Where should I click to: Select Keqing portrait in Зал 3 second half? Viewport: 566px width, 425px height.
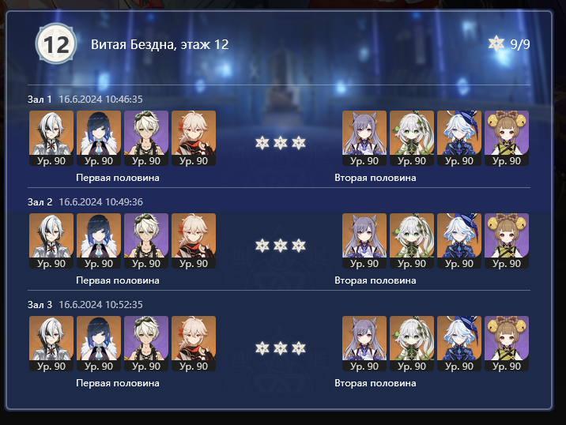coord(364,344)
